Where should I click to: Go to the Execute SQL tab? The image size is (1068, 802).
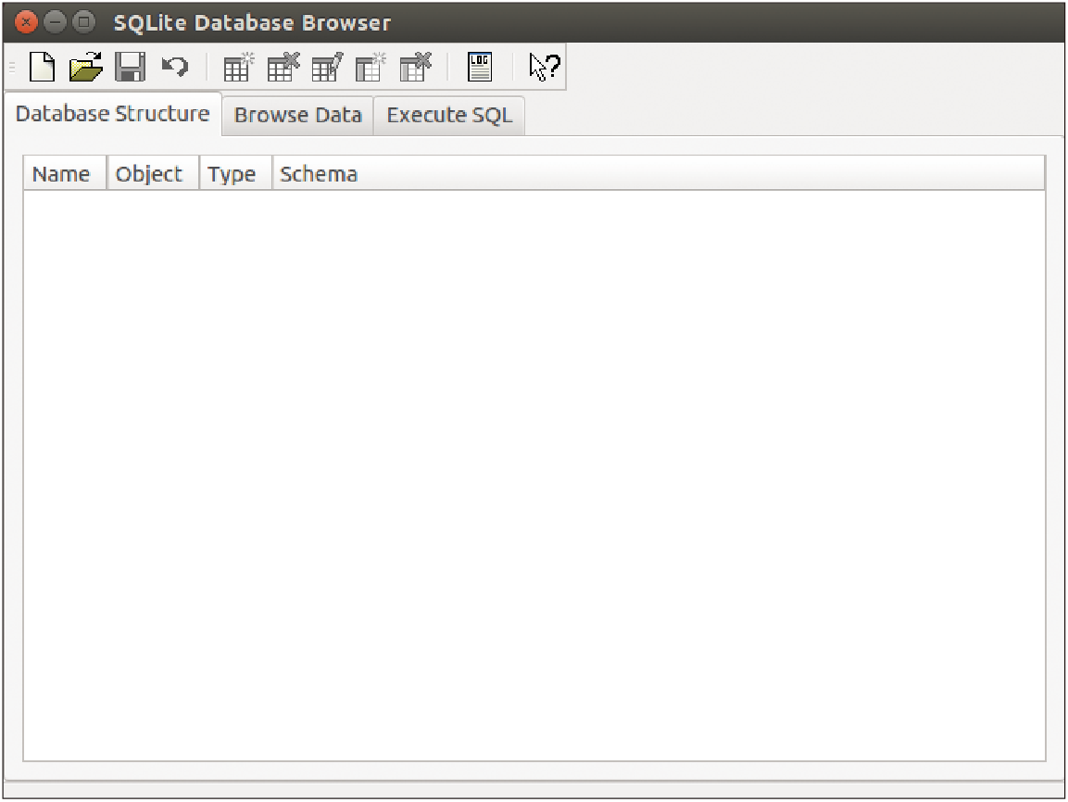[449, 115]
